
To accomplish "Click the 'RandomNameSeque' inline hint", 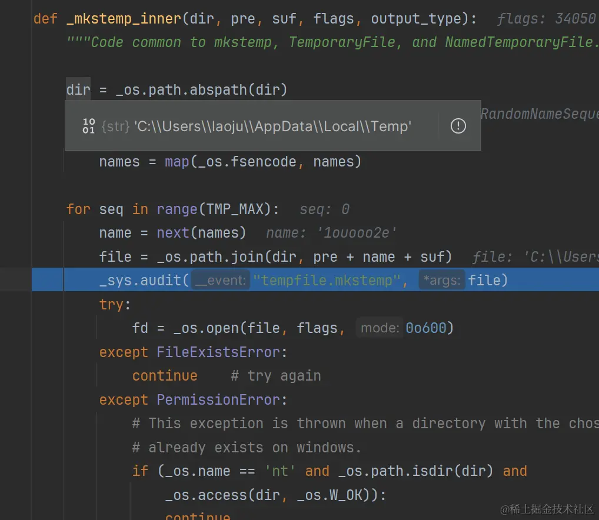I will 540,114.
